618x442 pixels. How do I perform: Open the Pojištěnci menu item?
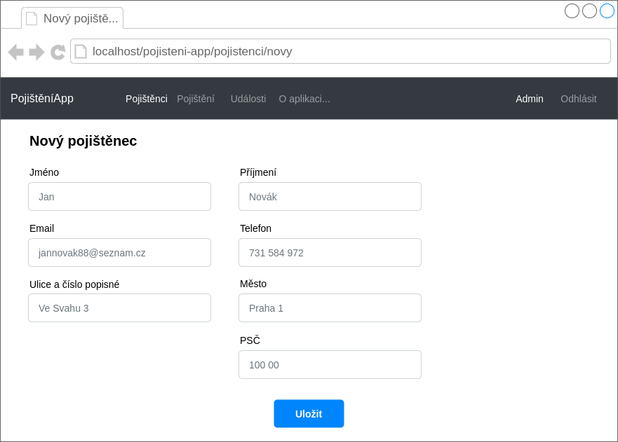146,99
